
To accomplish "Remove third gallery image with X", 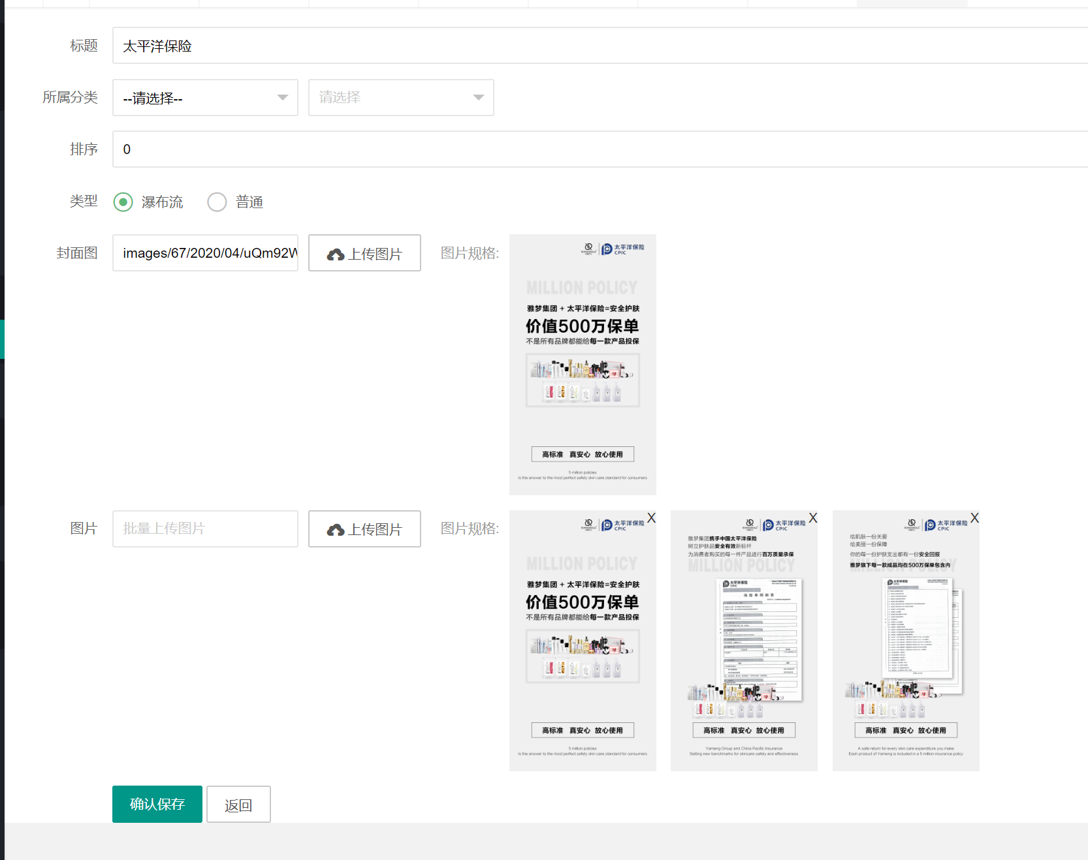I will coord(974,518).
